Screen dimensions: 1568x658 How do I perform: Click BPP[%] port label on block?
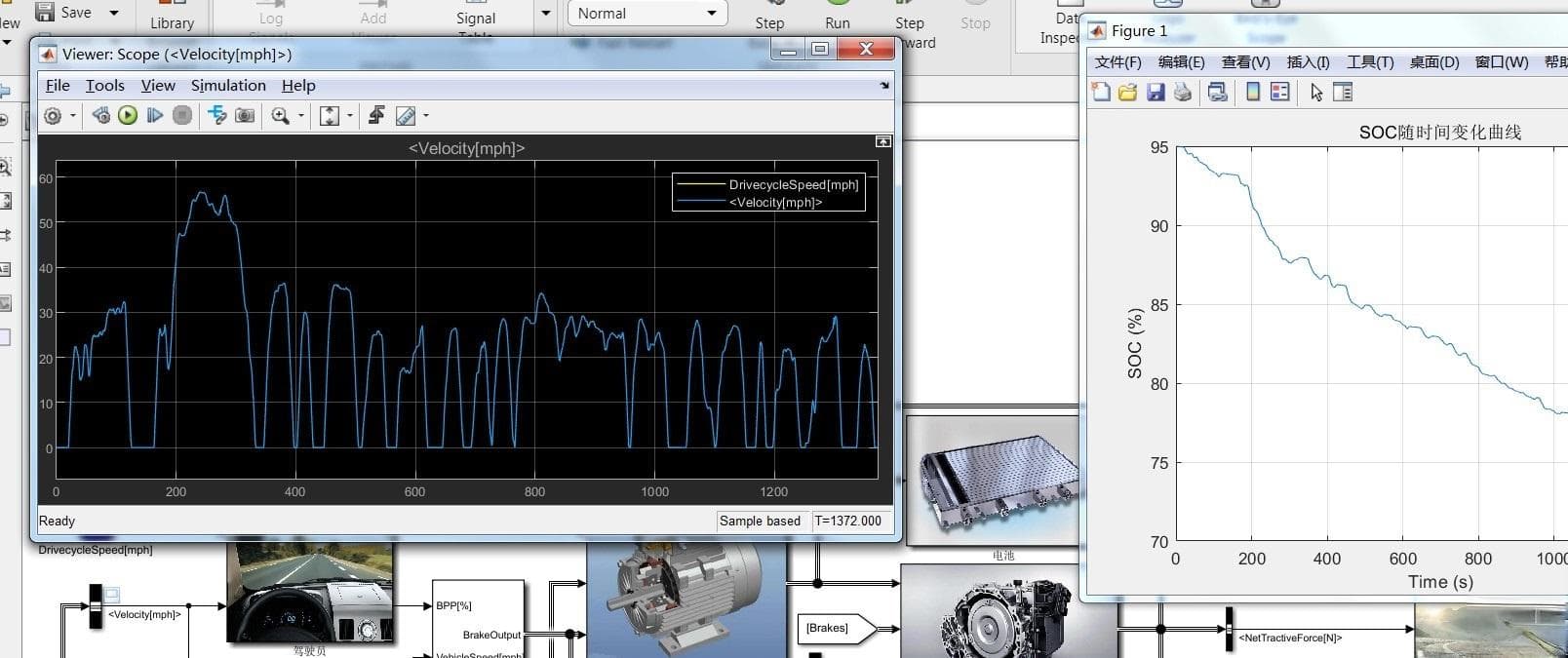click(x=453, y=605)
